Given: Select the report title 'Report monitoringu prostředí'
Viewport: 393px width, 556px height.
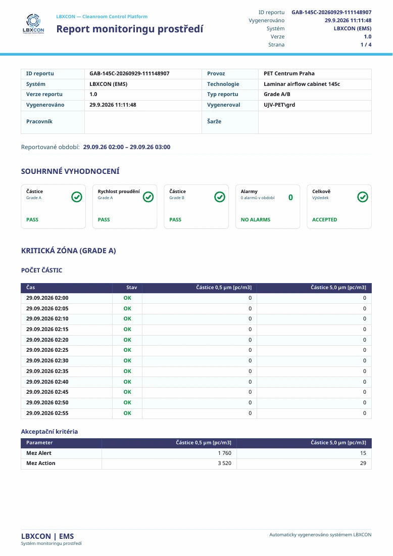Looking at the screenshot, I should (130, 29).
